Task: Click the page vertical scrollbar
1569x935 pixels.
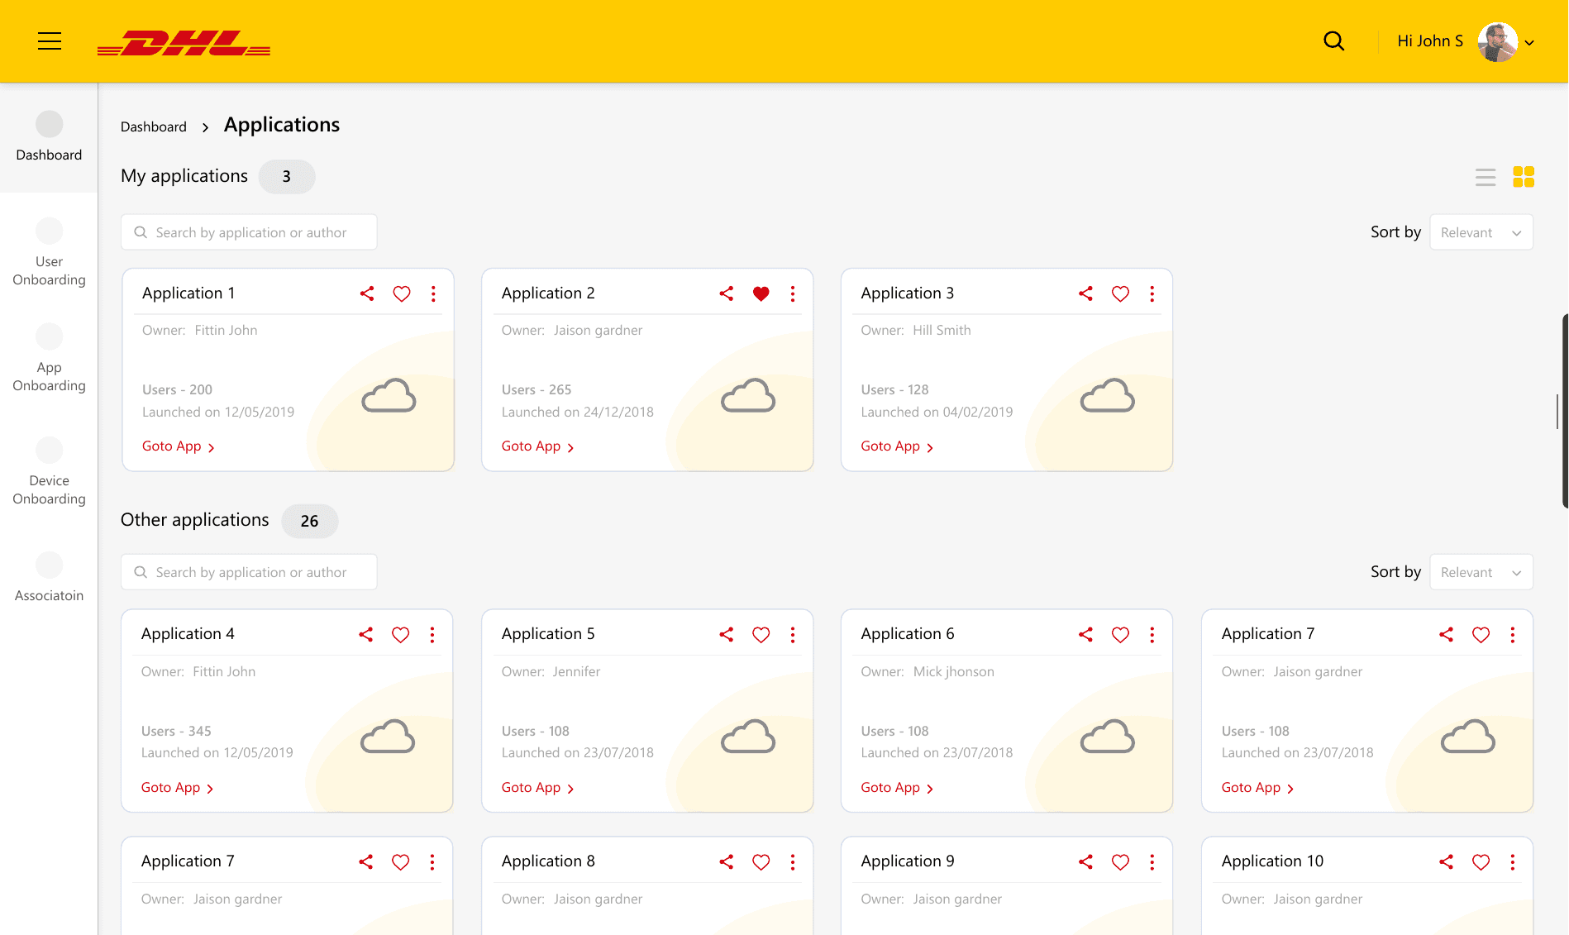Action: click(1564, 411)
